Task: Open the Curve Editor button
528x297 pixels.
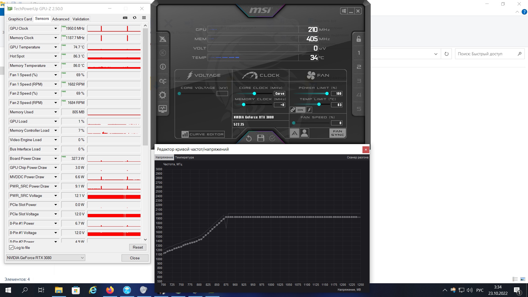Action: coord(203,134)
